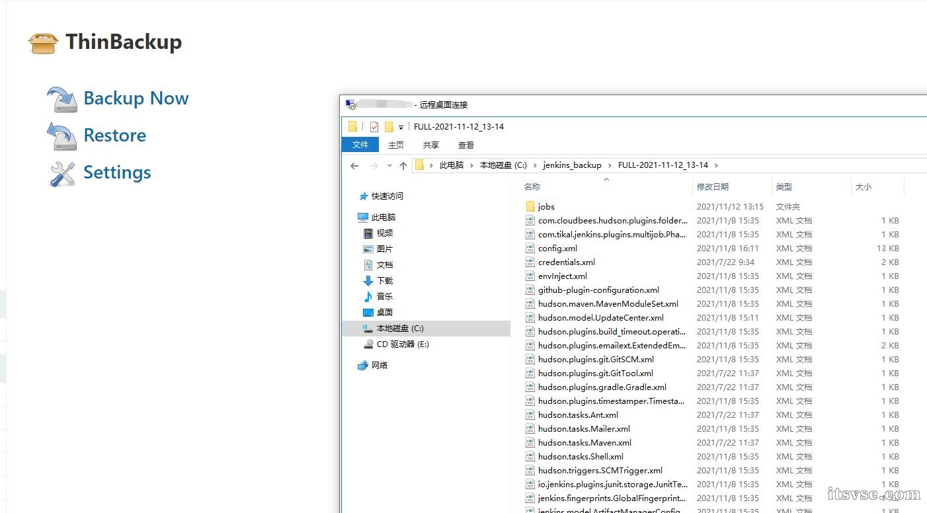This screenshot has width=927, height=513.
Task: Click the Explorer forward arrow
Action: pyautogui.click(x=374, y=166)
